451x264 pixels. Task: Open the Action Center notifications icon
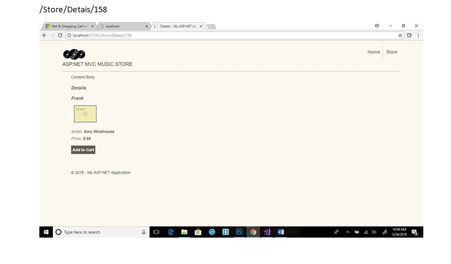click(415, 232)
